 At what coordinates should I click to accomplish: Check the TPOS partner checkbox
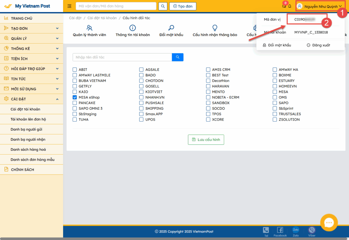tap(208, 114)
